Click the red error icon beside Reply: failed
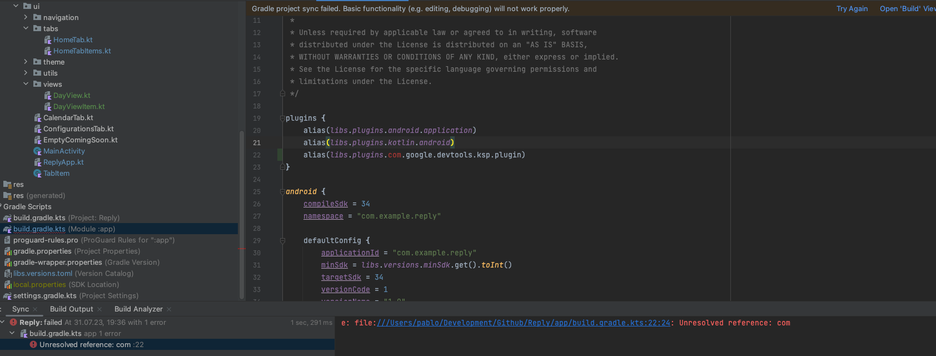936x356 pixels. coord(13,323)
